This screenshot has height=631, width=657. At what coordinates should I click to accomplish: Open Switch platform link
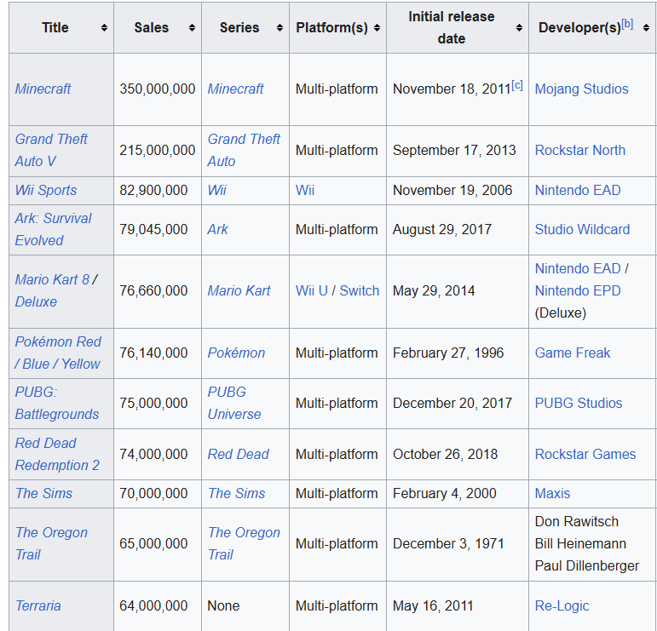click(x=360, y=291)
